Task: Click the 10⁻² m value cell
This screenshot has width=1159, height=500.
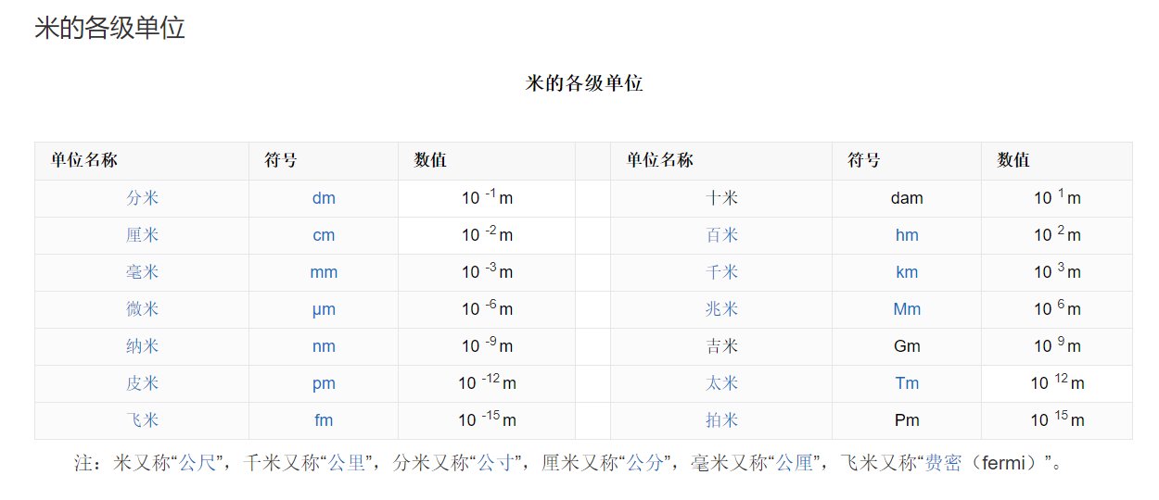Action: (x=487, y=235)
